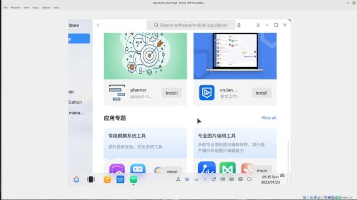Click the cloud weather tray icon
The image size is (357, 200).
click(x=196, y=179)
